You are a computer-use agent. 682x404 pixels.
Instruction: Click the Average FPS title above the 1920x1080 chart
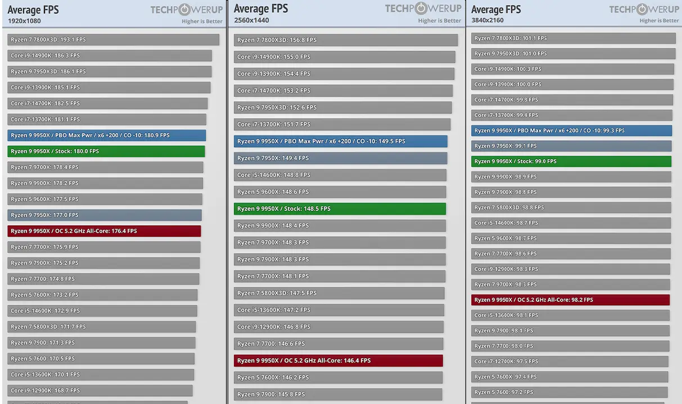(x=33, y=10)
